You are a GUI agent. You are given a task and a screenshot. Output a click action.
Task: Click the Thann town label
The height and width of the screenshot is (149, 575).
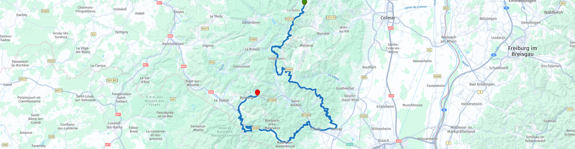point(315,129)
